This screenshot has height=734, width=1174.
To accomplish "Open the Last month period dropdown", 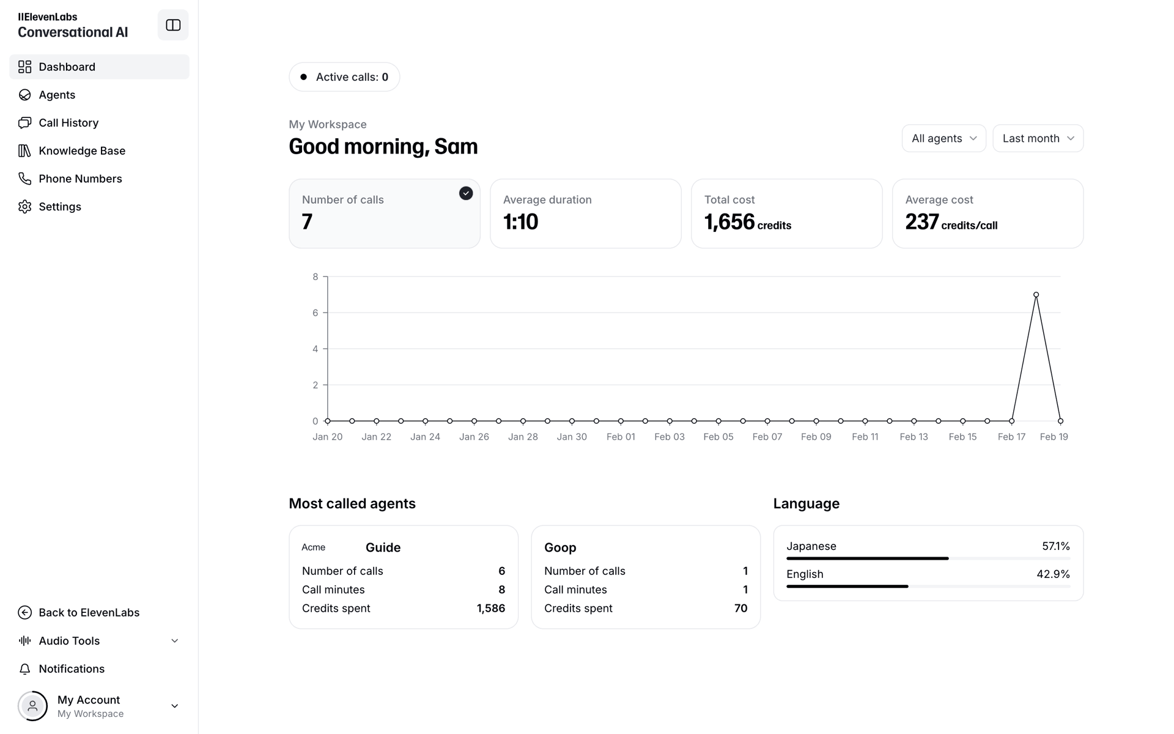I will [1038, 138].
